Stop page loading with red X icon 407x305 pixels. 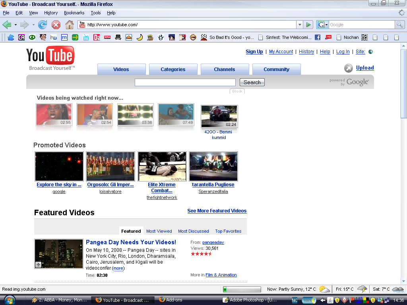coord(56,25)
